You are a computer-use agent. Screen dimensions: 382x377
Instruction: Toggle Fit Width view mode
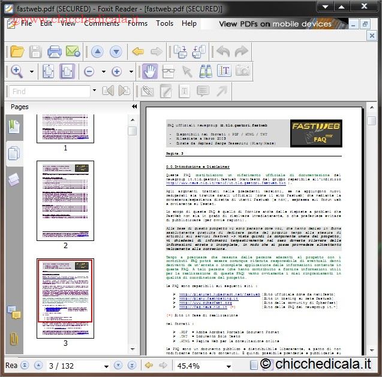point(67,71)
